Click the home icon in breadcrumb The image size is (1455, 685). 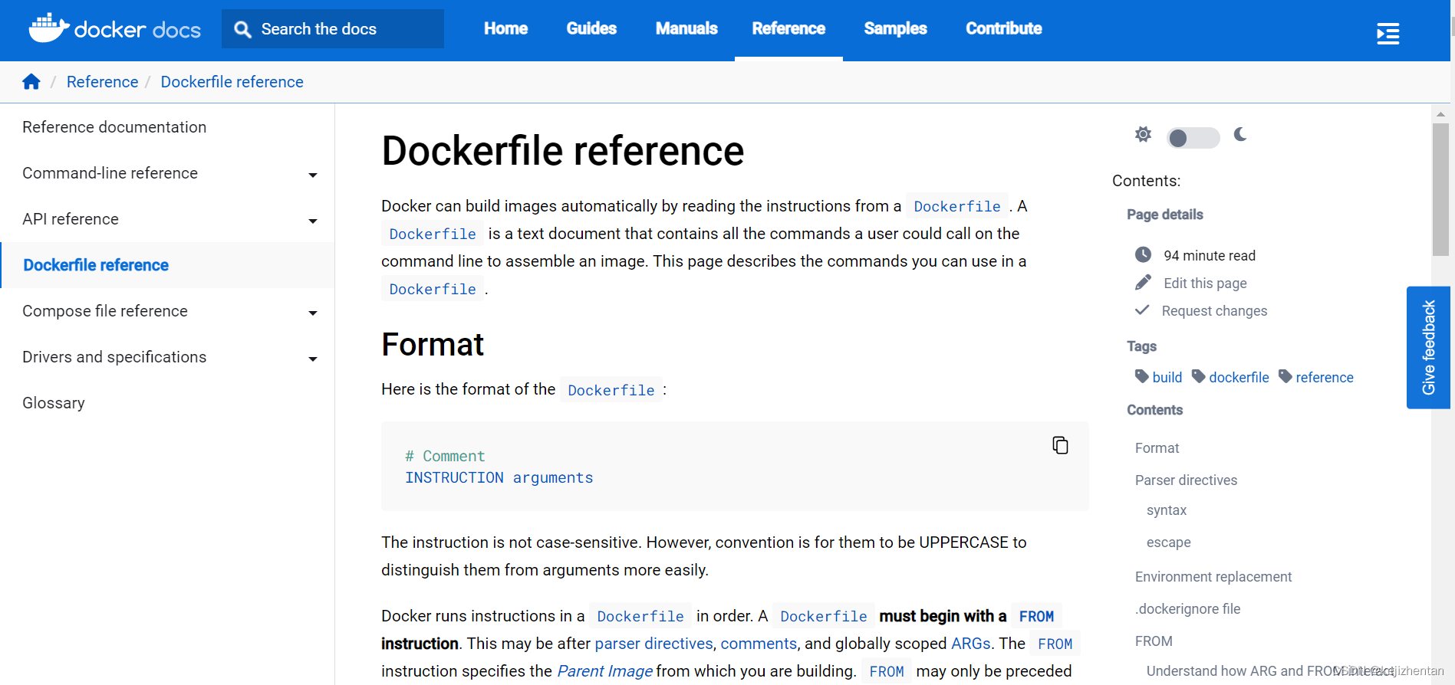click(x=31, y=82)
